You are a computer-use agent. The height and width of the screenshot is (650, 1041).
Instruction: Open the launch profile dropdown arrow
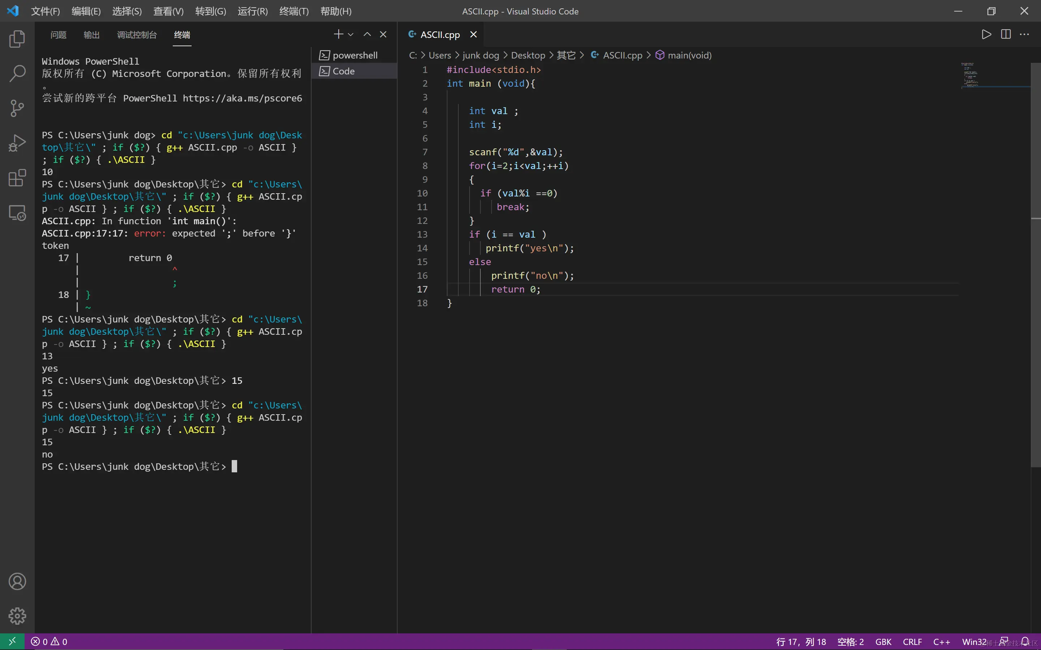pyautogui.click(x=351, y=34)
